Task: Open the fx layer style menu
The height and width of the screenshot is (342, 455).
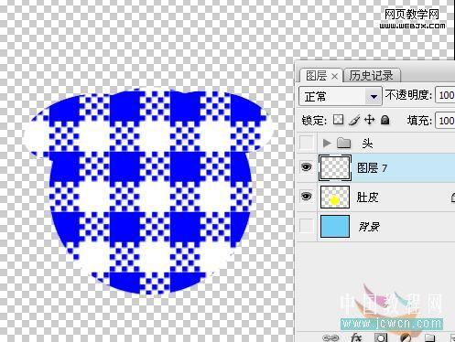Action: tap(356, 337)
